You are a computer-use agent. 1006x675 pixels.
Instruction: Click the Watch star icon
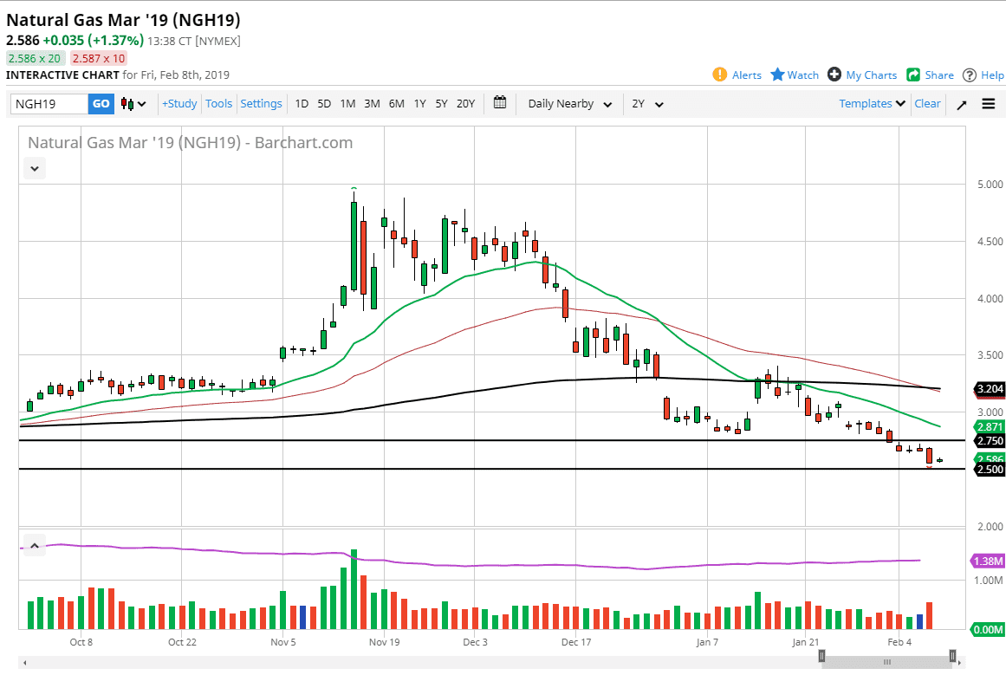(777, 75)
